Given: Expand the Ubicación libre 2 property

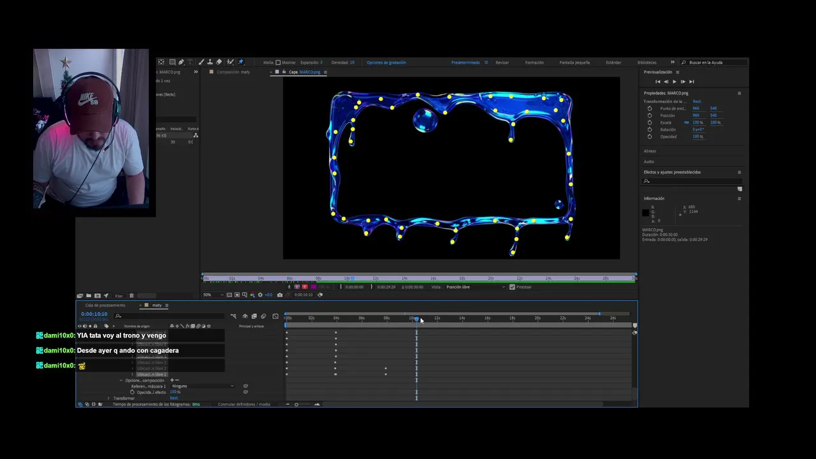Looking at the screenshot, I should pos(133,368).
